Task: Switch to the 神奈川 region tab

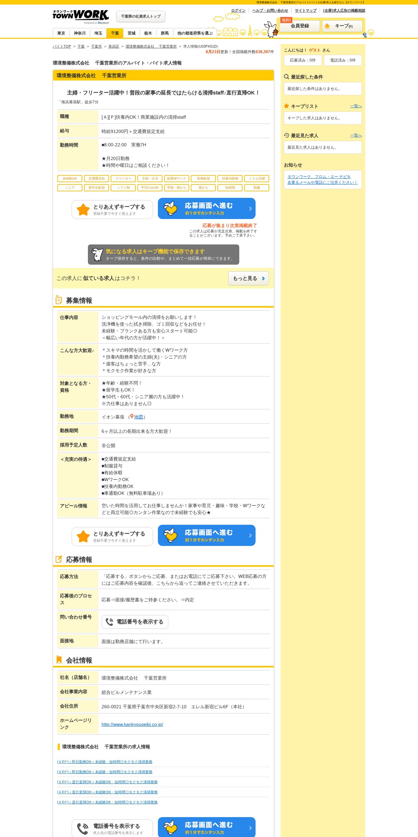Action: [x=79, y=33]
